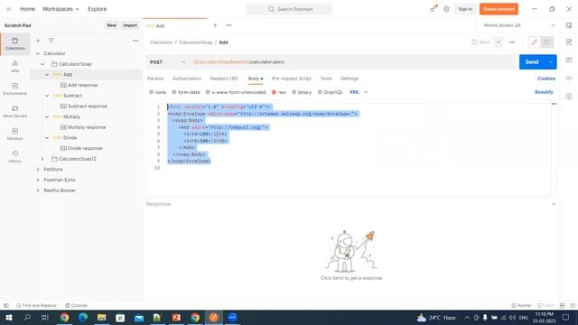The image size is (578, 325).
Task: Open the Restful_Booker_QA environment dropdown
Action: (x=518, y=25)
